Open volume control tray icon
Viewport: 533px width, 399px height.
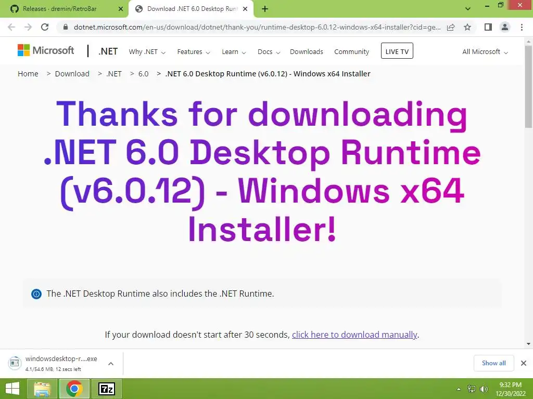[484, 389]
